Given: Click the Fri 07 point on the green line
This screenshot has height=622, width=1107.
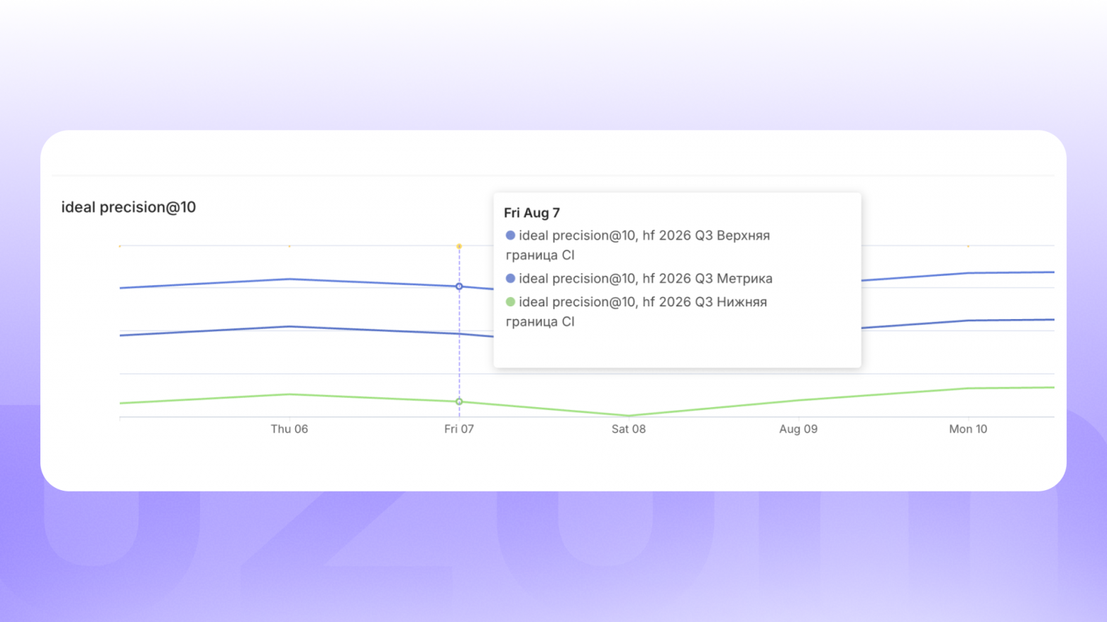Looking at the screenshot, I should pos(459,402).
